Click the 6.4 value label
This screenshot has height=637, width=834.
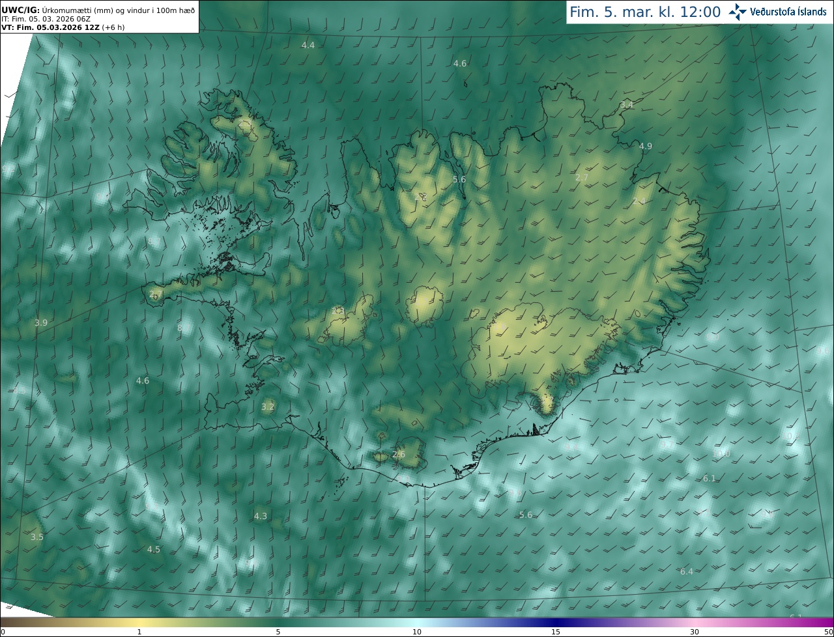click(687, 571)
